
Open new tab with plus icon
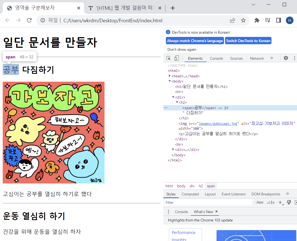173,8
